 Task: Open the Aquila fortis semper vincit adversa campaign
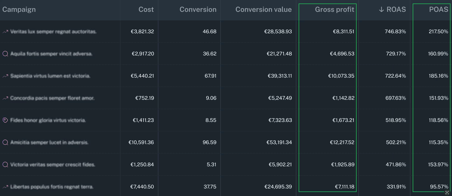[x=51, y=54]
